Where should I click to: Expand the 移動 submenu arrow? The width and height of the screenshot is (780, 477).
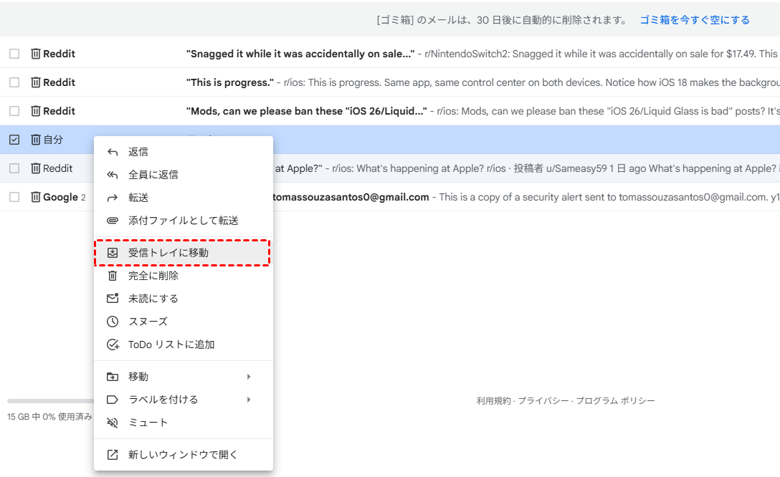pyautogui.click(x=249, y=377)
